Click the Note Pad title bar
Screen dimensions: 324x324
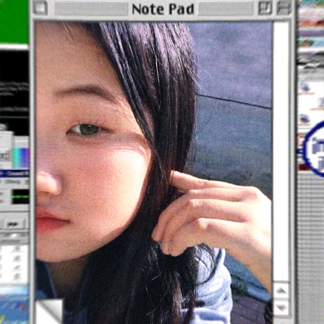click(163, 8)
